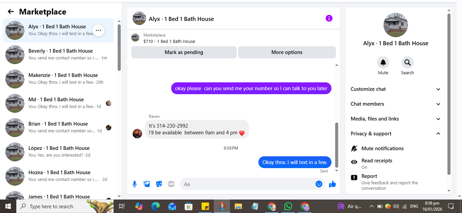Click the Mark as pending button

click(184, 52)
